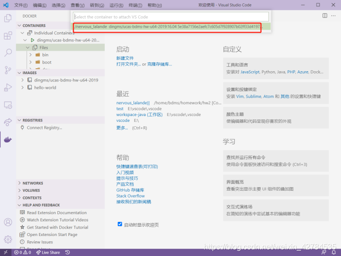Toggle show welcome page on startup checkbox

pos(120,224)
